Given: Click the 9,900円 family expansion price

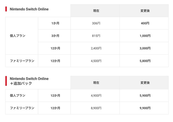Looking at the screenshot, I should click(x=145, y=108).
